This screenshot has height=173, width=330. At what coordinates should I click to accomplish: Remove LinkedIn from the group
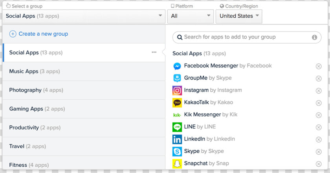point(319,140)
